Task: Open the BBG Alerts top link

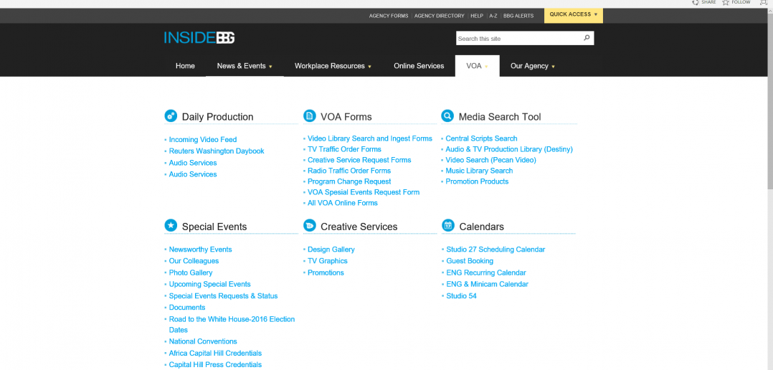Action: (x=518, y=16)
